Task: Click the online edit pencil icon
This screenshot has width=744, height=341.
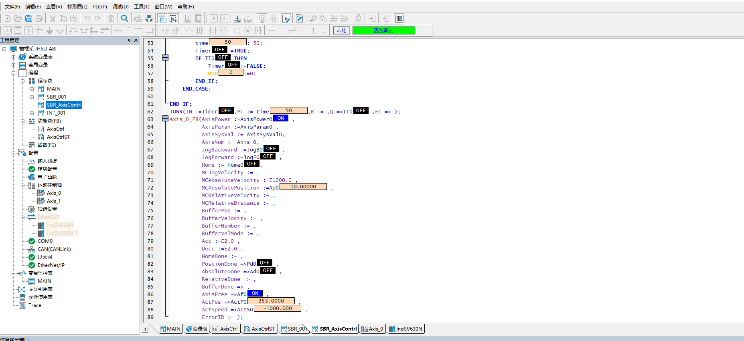Action: click(x=299, y=18)
